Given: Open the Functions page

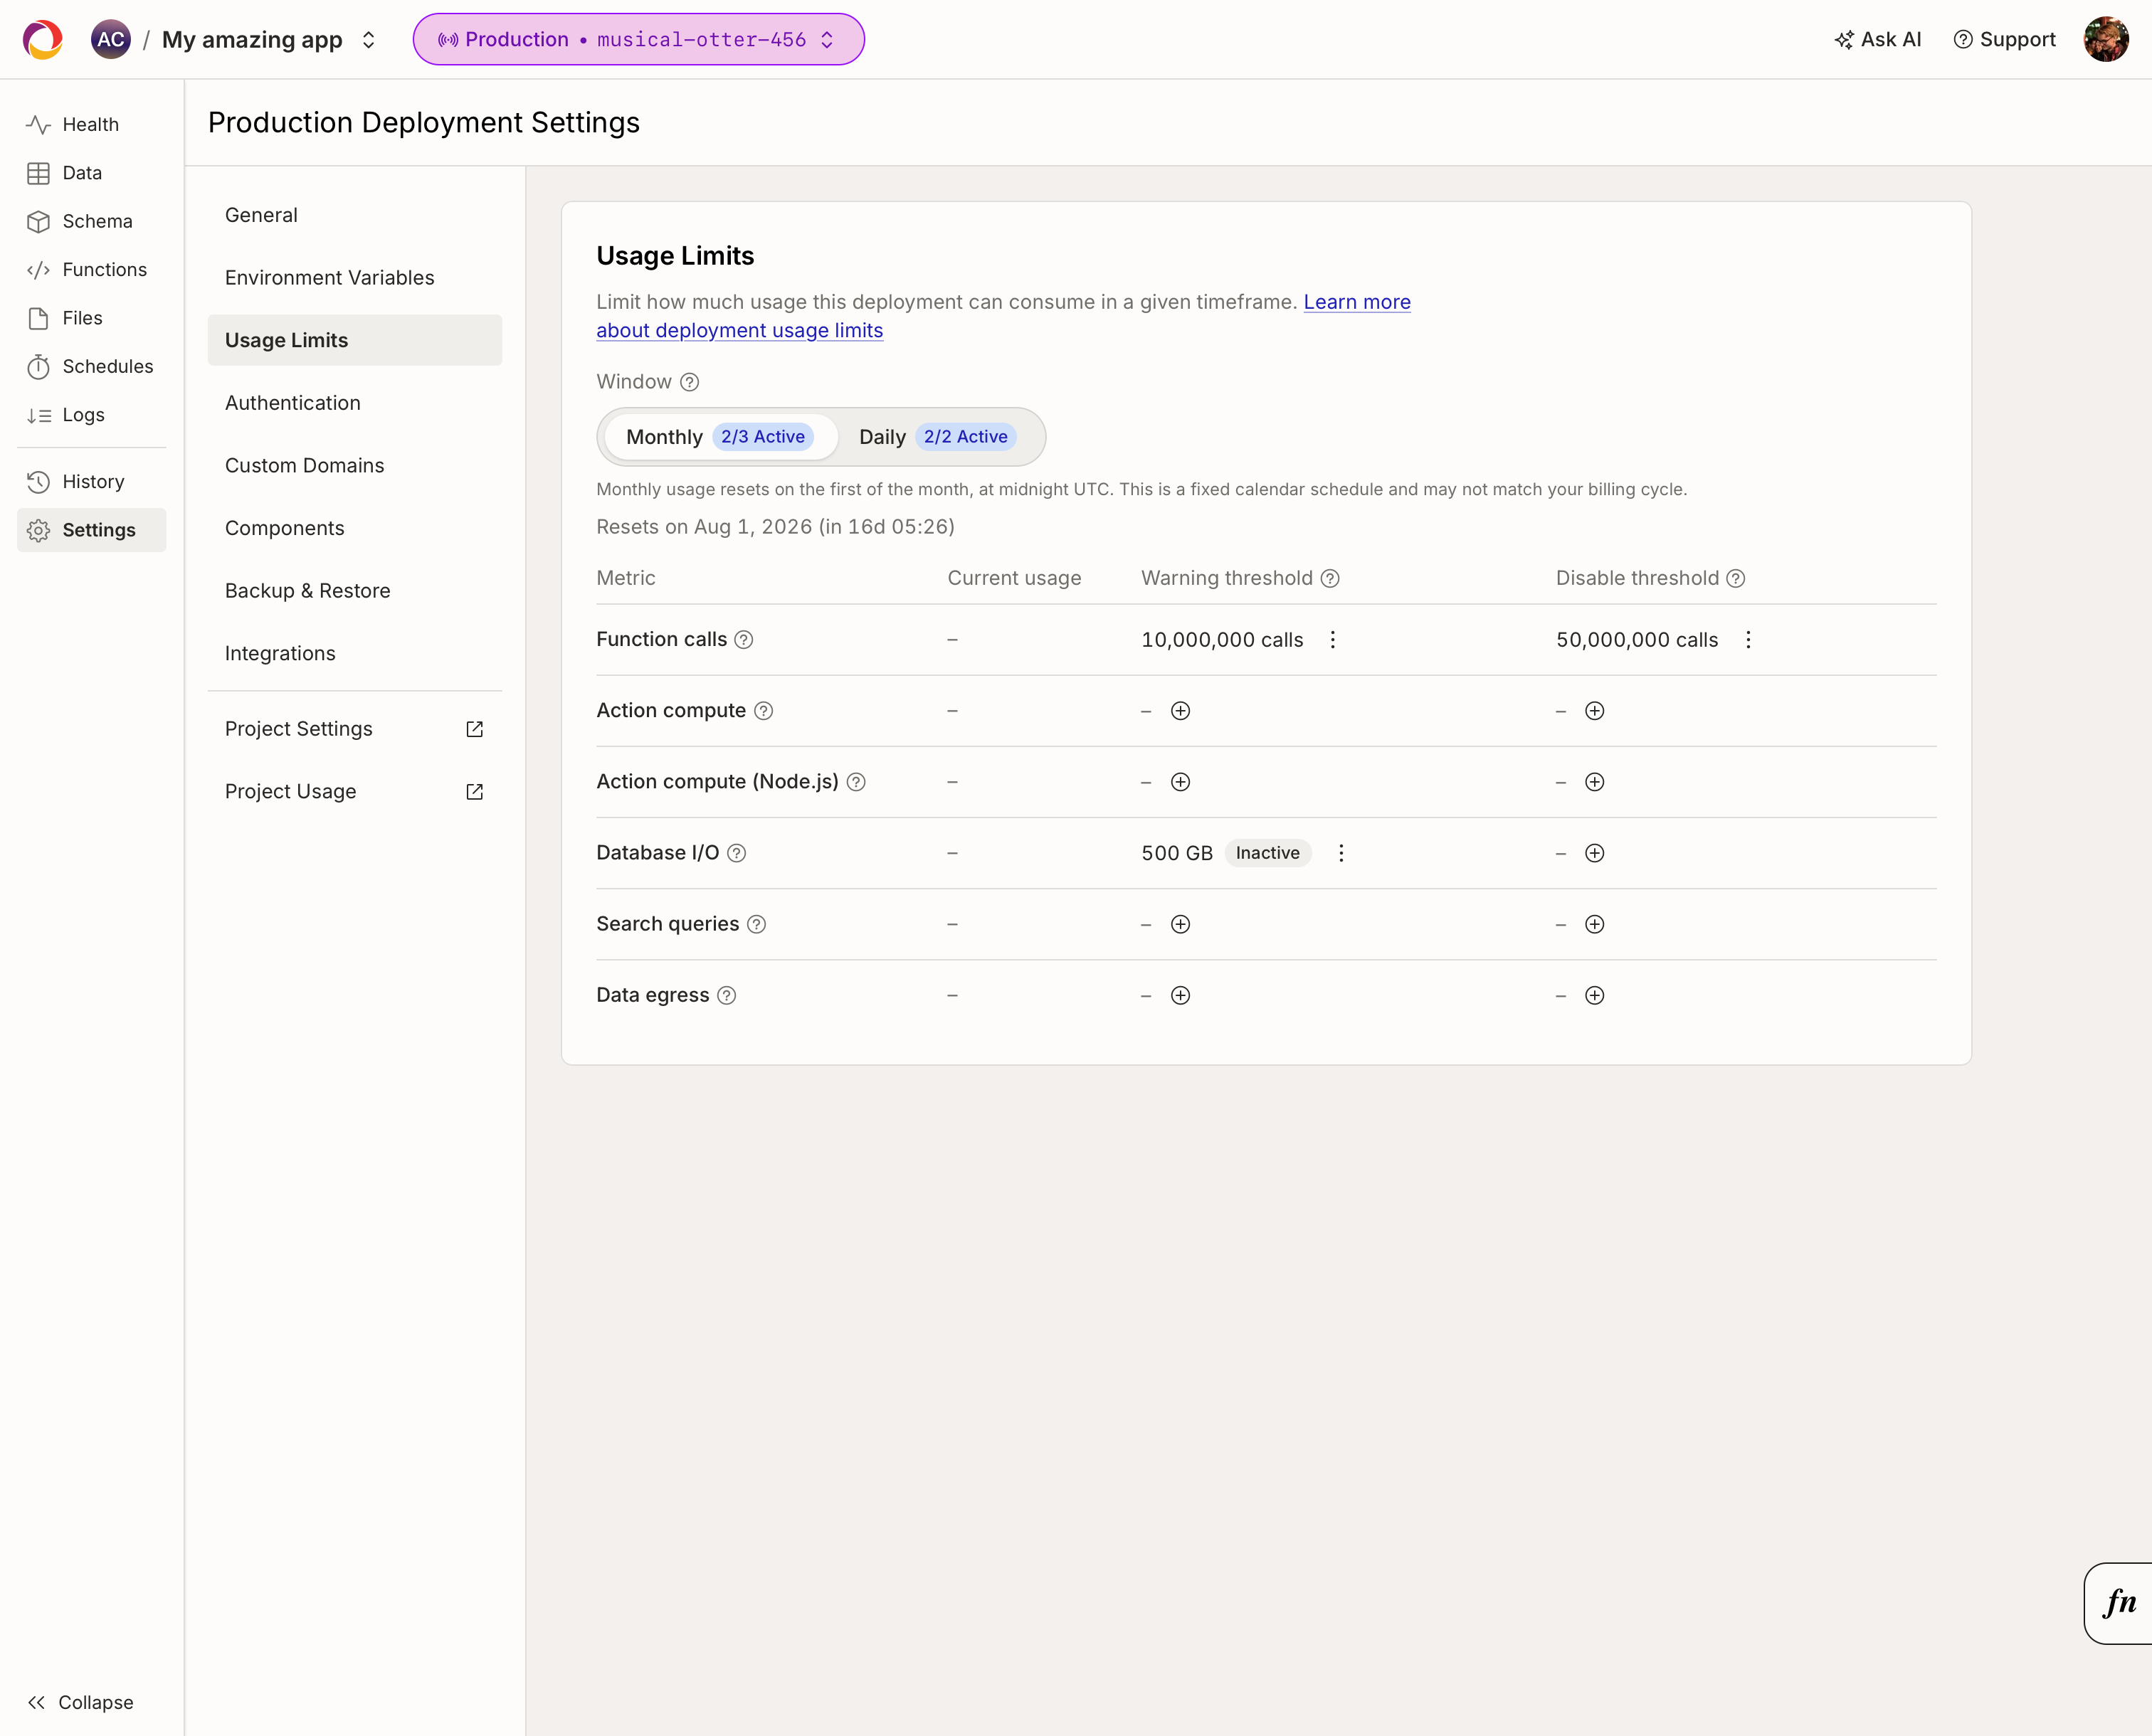Looking at the screenshot, I should 91,269.
